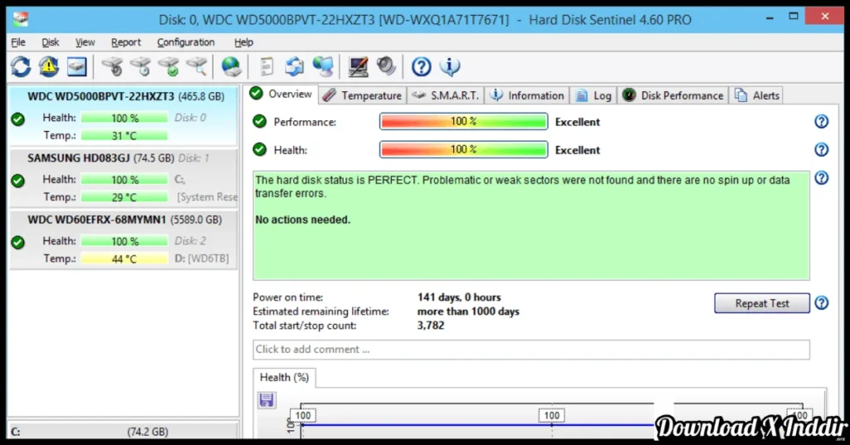
Task: Open the Report menu
Action: tap(126, 42)
